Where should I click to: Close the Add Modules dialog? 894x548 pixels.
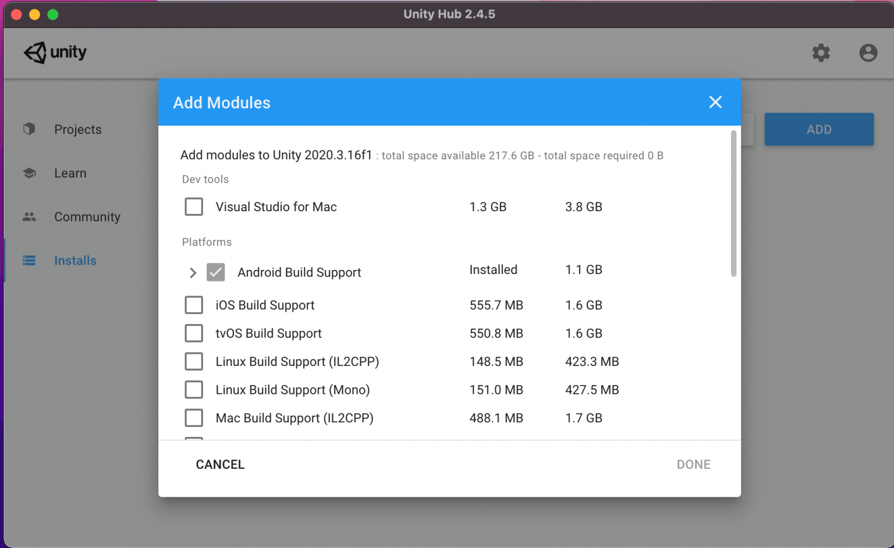715,102
